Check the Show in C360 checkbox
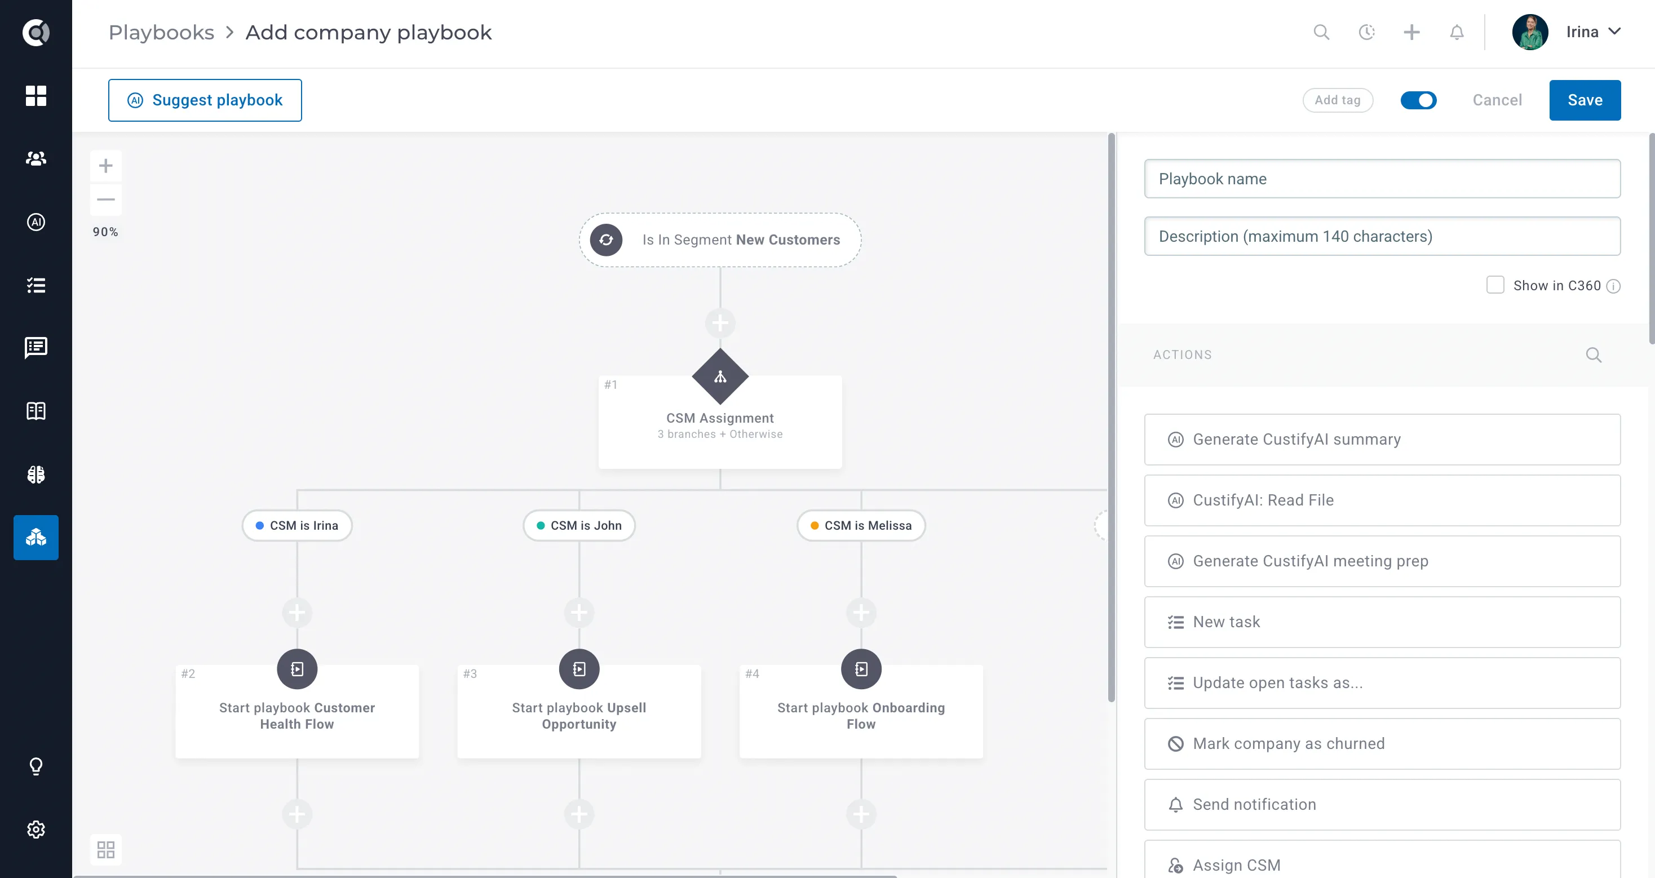Viewport: 1655px width, 878px height. [x=1495, y=285]
